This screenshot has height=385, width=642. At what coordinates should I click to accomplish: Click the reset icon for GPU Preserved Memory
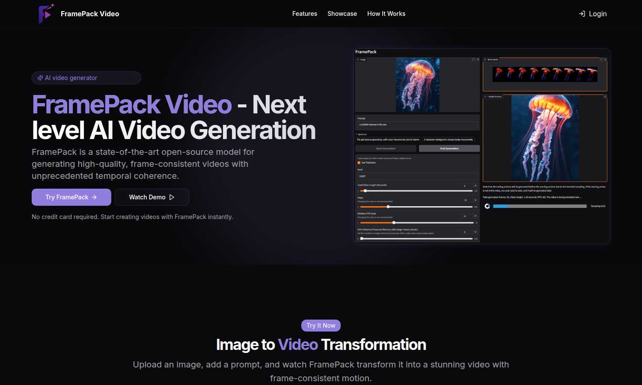(x=476, y=232)
